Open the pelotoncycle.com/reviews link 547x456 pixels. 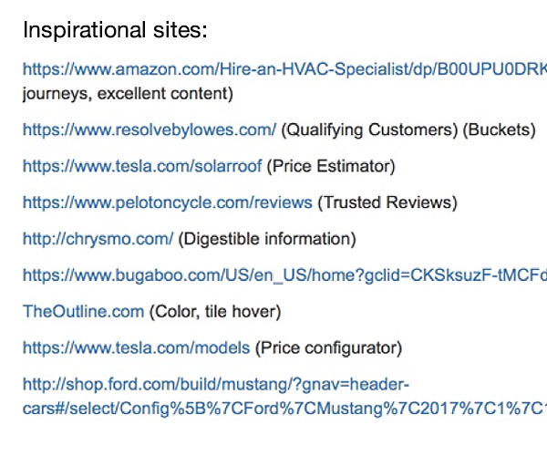(168, 202)
